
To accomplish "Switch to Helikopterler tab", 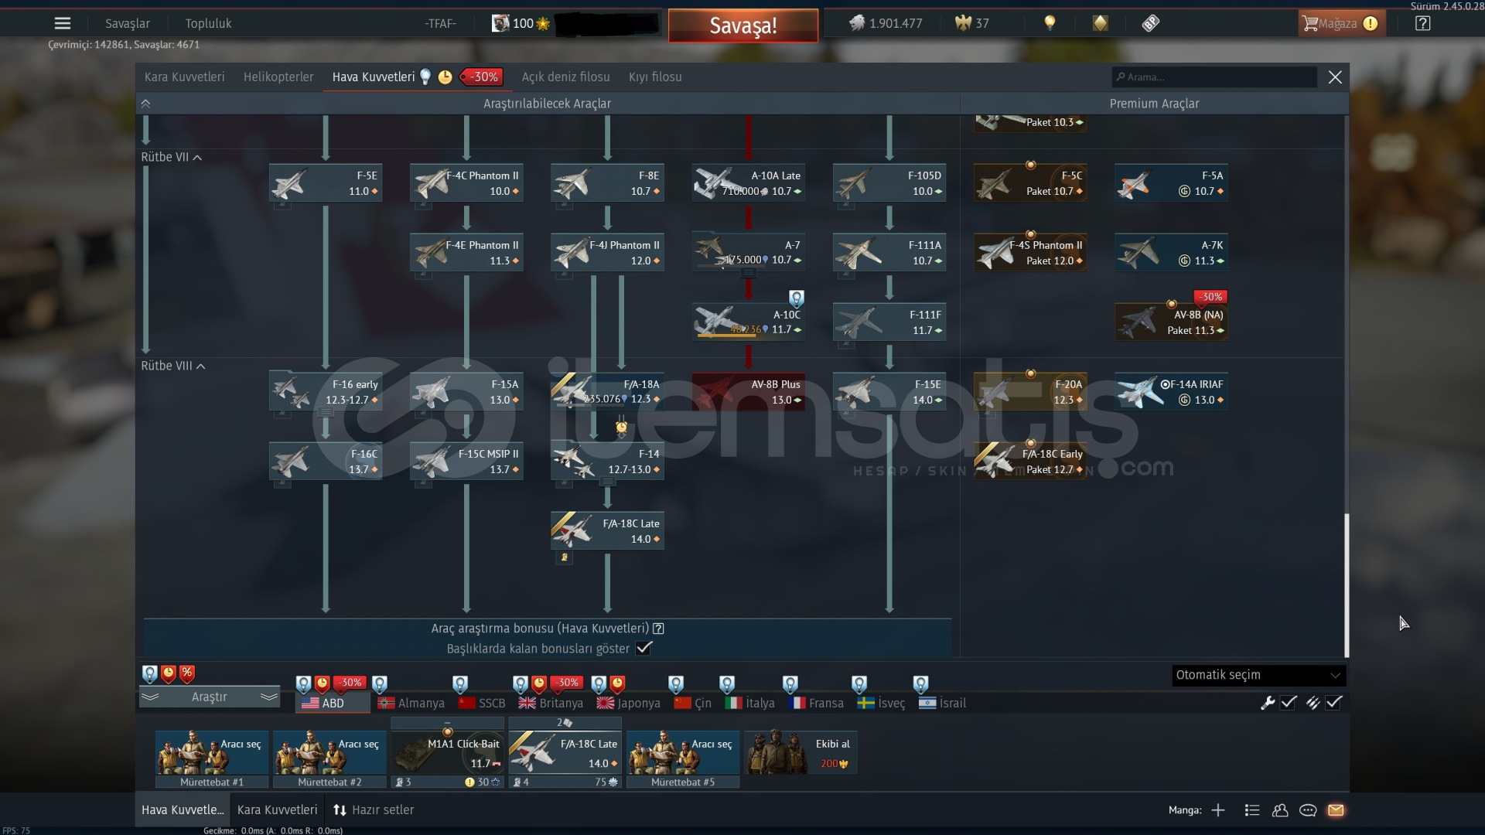I will (278, 77).
